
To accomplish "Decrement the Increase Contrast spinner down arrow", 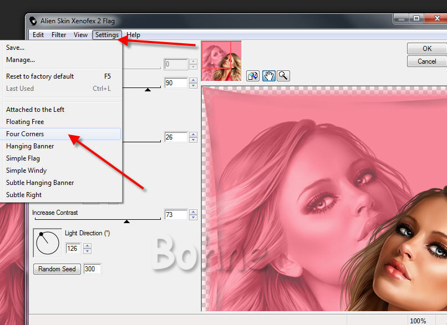I will (x=194, y=218).
